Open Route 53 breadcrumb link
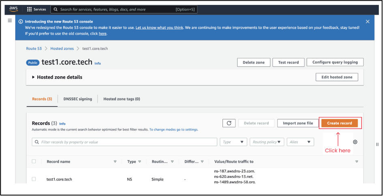The width and height of the screenshot is (383, 196). [x=34, y=48]
